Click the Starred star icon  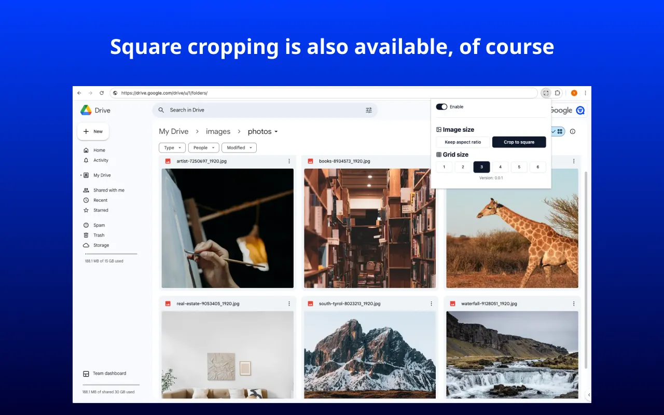(86, 210)
